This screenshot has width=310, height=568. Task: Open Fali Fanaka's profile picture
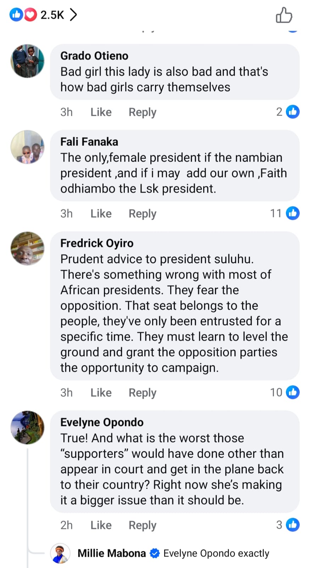28,147
